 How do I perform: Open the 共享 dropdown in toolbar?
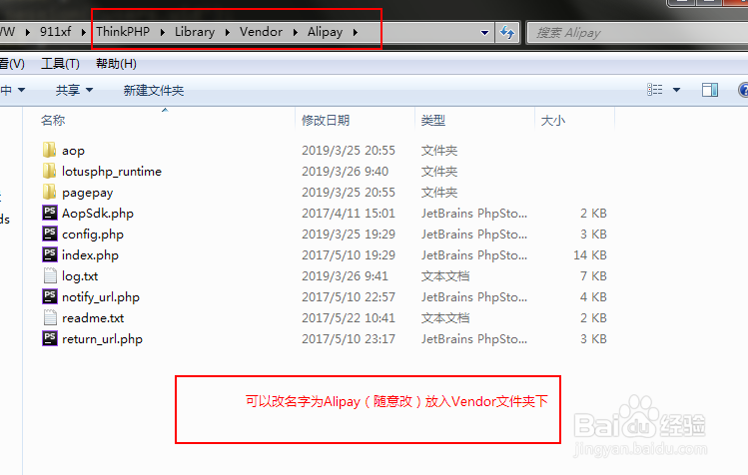[x=75, y=90]
